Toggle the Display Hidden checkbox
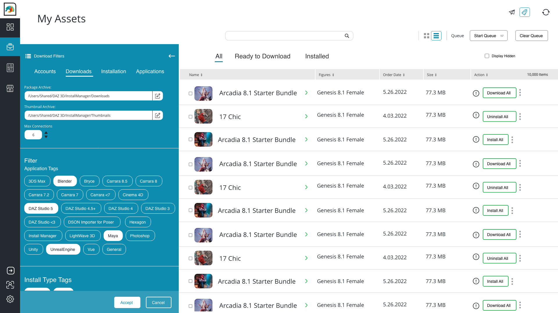The height and width of the screenshot is (313, 558). point(487,56)
